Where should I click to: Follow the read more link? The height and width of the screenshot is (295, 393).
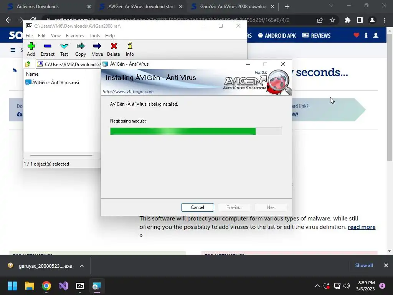coord(362,227)
